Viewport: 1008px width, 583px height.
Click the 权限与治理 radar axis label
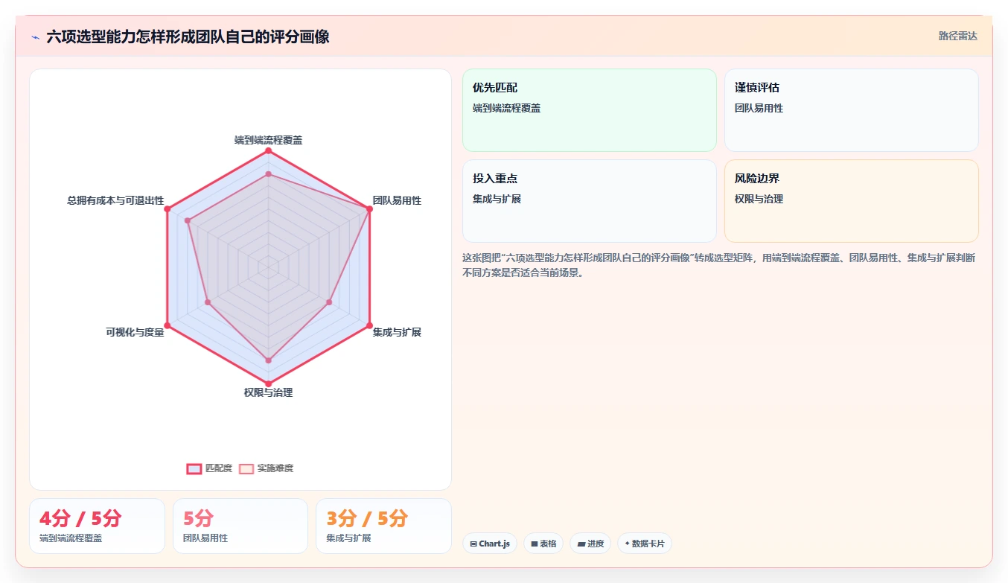(268, 392)
